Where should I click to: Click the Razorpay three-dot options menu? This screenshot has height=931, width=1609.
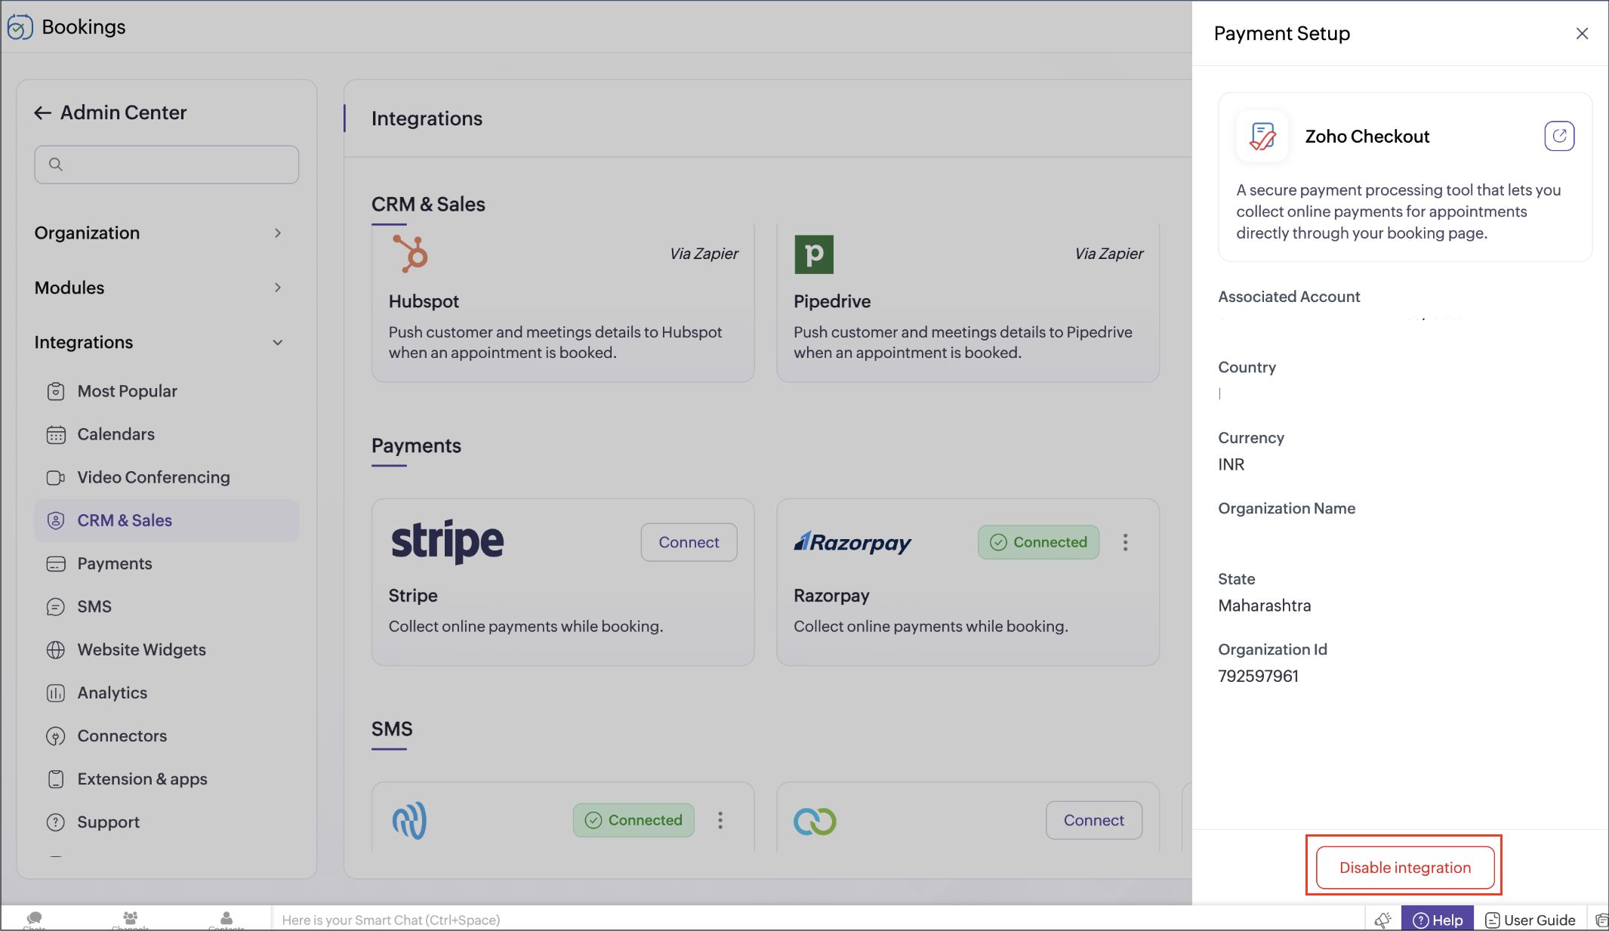(x=1125, y=542)
